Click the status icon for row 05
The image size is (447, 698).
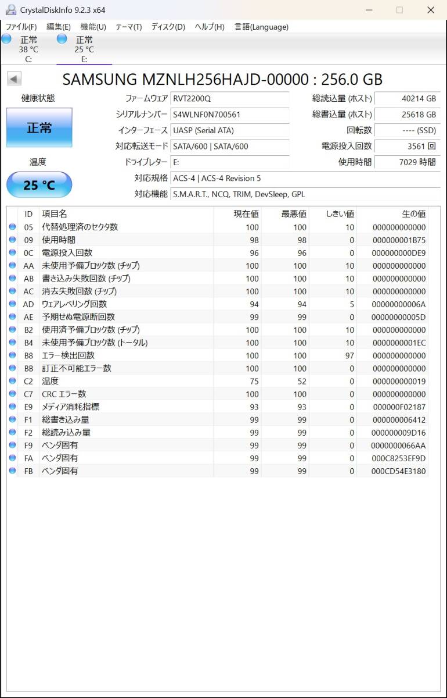[x=12, y=227]
